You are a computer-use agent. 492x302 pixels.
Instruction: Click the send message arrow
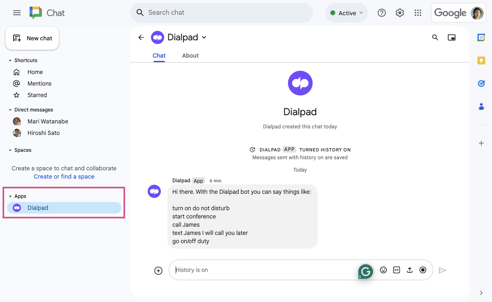(x=442, y=270)
